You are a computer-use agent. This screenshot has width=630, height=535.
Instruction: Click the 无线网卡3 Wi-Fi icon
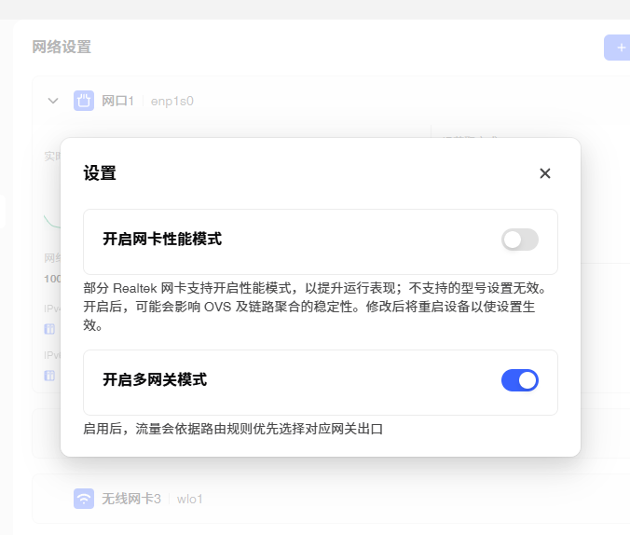coord(84,499)
